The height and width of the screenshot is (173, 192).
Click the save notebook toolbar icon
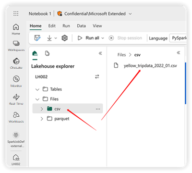click(x=37, y=38)
